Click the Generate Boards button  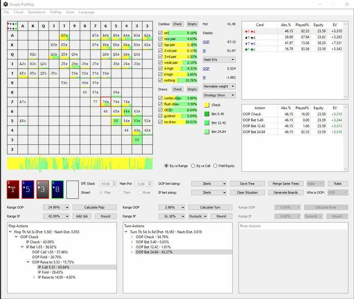click(286, 192)
